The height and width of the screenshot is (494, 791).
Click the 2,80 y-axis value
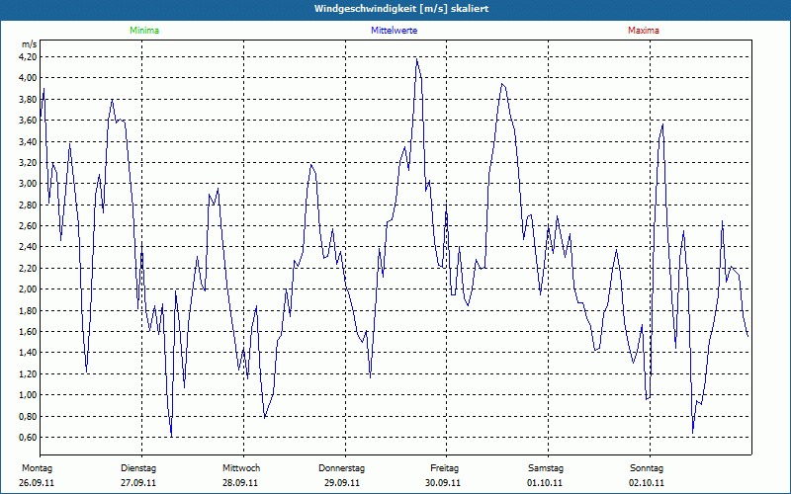tap(29, 206)
